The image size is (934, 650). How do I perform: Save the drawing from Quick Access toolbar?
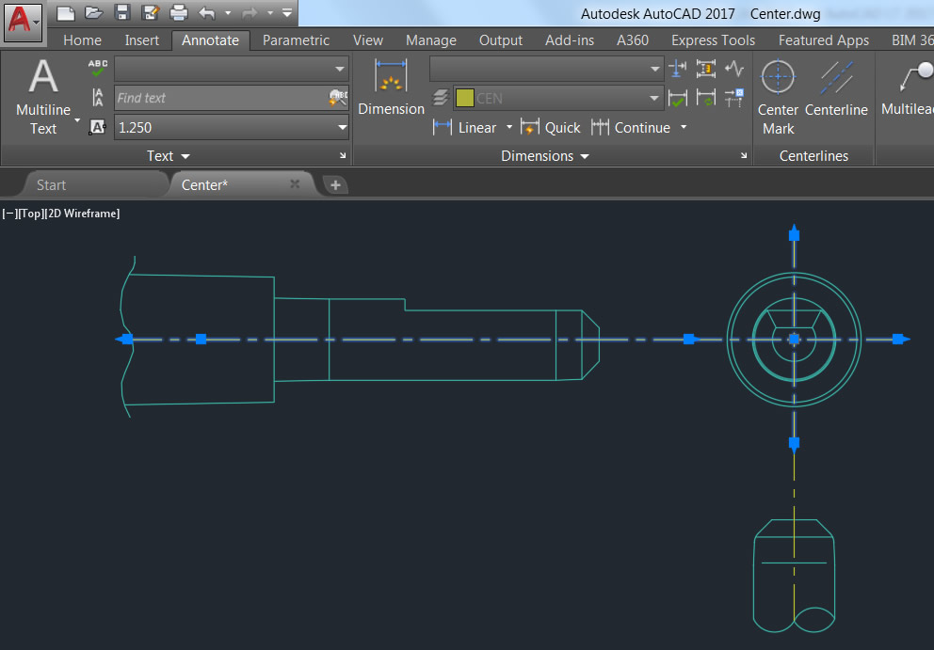[x=123, y=9]
